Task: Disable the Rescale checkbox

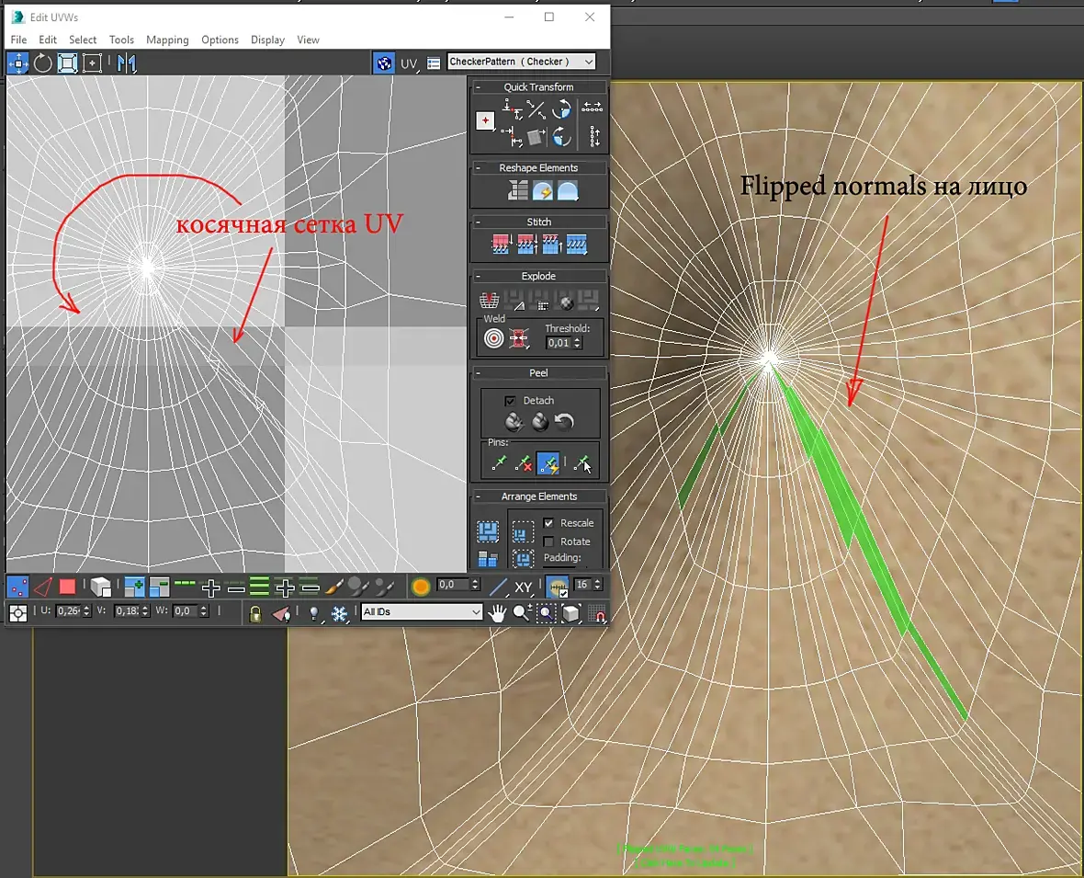Action: [549, 523]
